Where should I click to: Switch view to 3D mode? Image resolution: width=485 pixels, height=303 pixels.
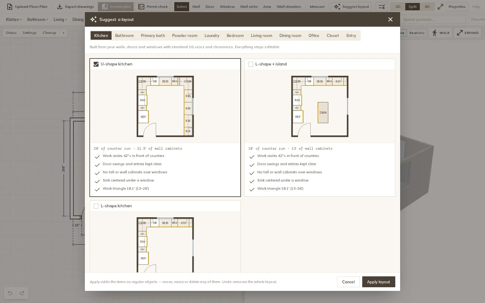click(x=427, y=7)
